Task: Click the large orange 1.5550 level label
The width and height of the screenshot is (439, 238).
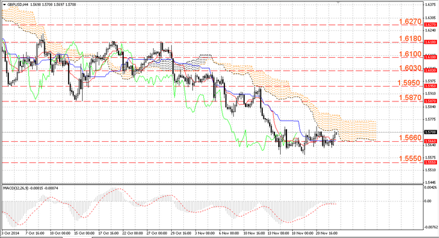Action: point(410,158)
